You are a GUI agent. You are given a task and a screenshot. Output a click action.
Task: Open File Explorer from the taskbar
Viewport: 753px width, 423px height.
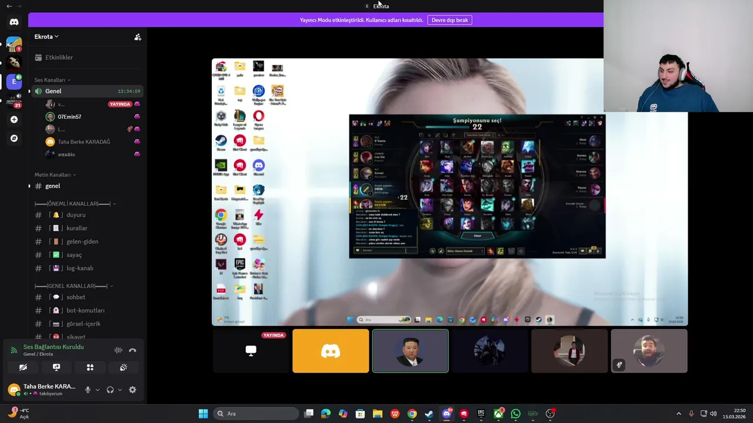(x=378, y=414)
